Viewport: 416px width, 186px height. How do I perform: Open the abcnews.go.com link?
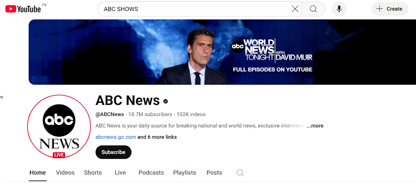(x=116, y=137)
